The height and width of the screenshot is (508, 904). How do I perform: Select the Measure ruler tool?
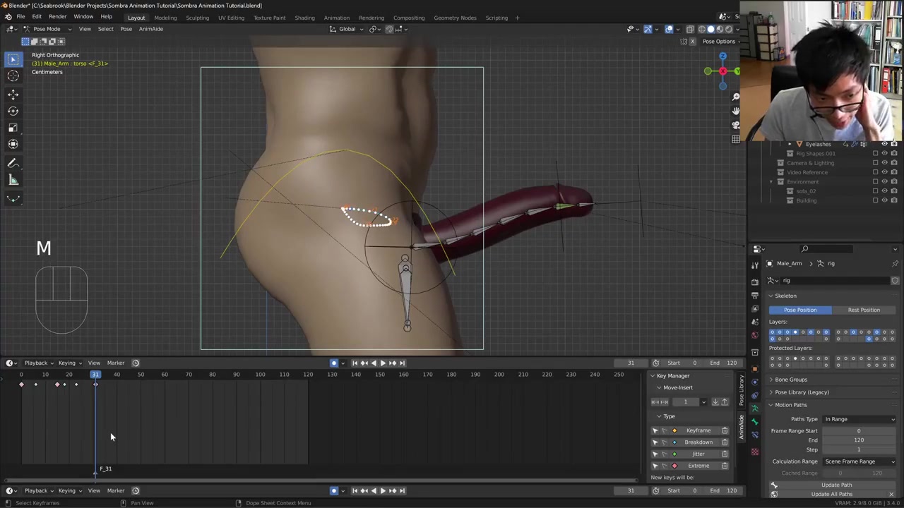[x=13, y=180]
